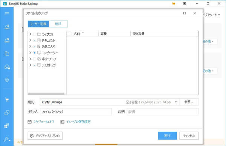Click the title bar dropdown box icon

[x=185, y=3]
